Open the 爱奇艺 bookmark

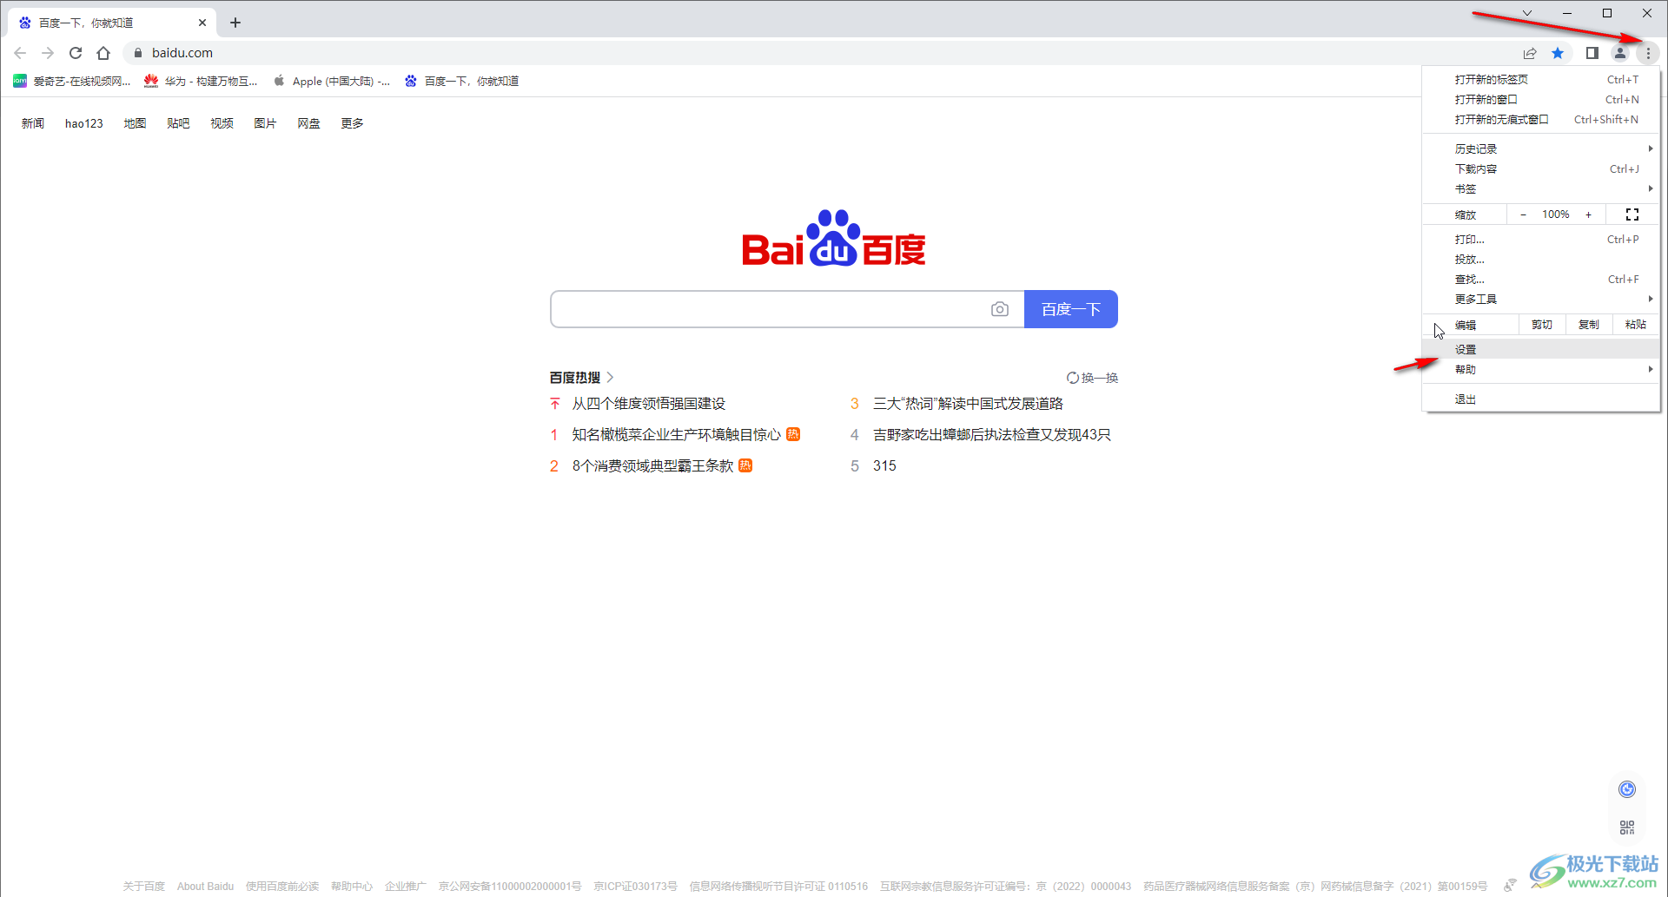(71, 81)
